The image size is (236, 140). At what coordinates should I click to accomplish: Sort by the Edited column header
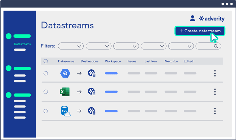click(x=188, y=61)
